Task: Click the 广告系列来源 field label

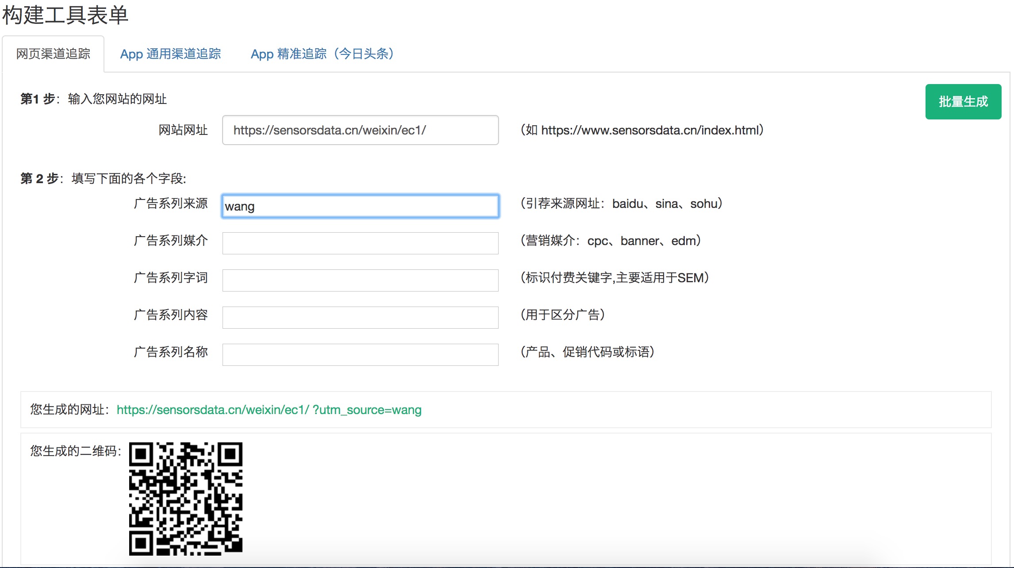Action: (x=171, y=203)
